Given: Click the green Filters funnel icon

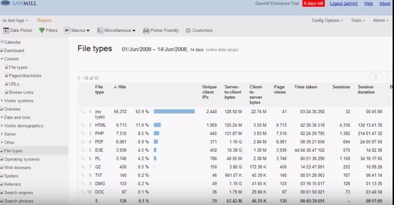Looking at the screenshot, I should [x=42, y=31].
